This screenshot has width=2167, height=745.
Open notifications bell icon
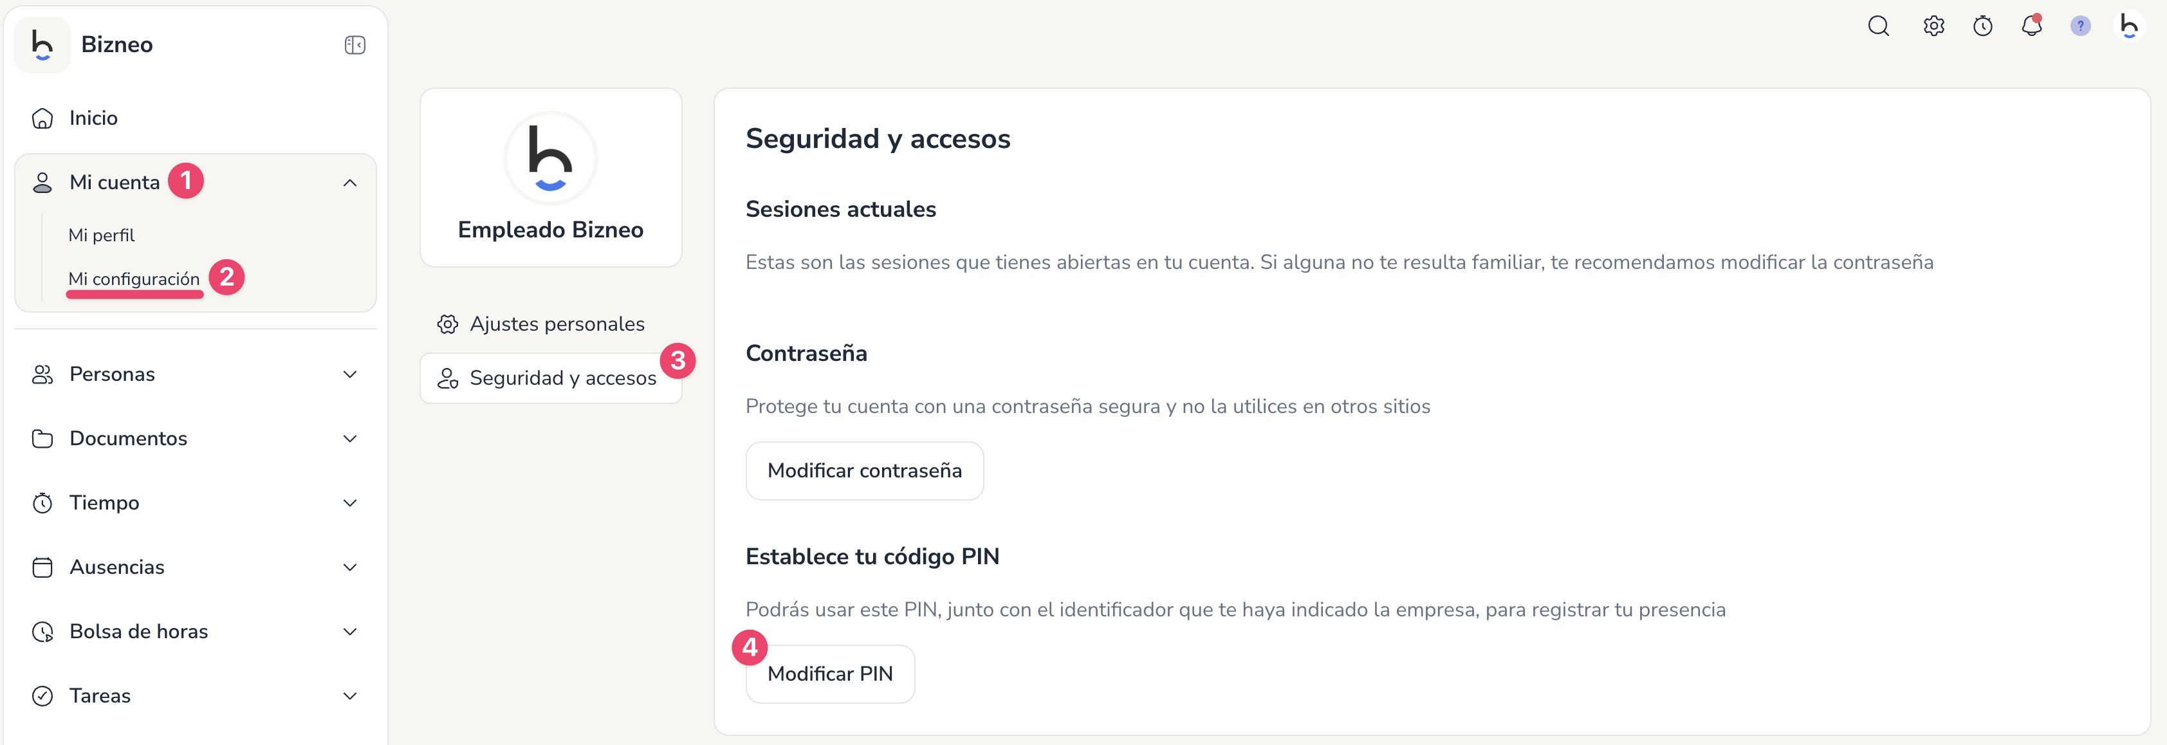point(2031,26)
